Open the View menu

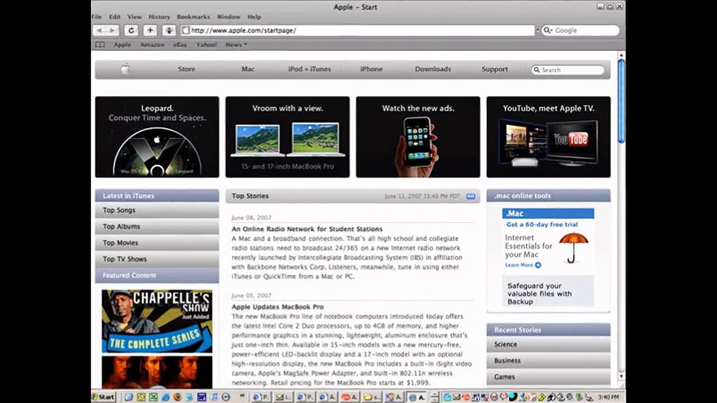tap(134, 17)
